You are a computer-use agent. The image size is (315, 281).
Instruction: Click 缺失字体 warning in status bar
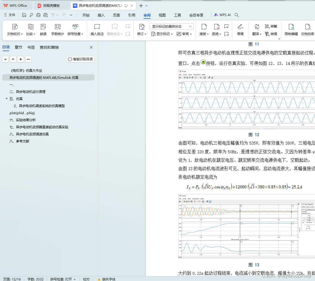pyautogui.click(x=106, y=279)
